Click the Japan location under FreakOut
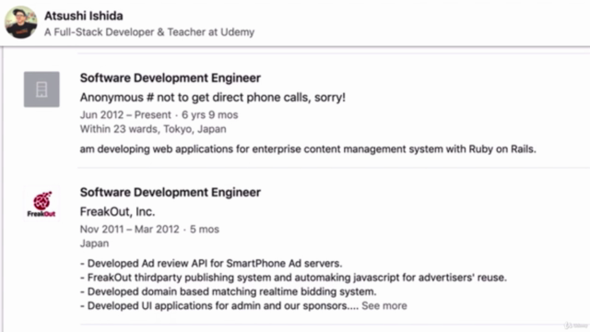Image resolution: width=590 pixels, height=332 pixels. 94,243
